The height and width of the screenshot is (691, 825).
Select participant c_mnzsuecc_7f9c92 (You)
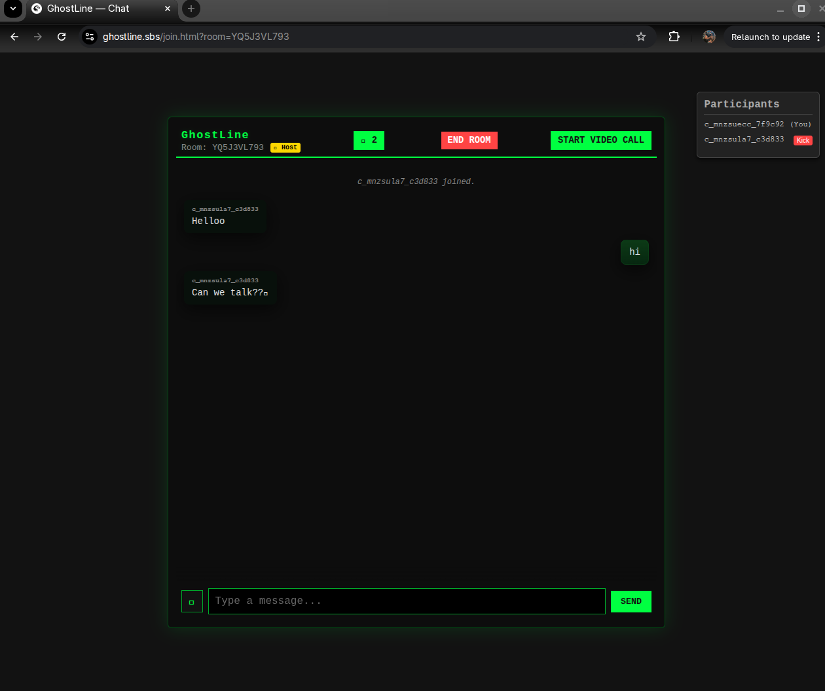[758, 124]
